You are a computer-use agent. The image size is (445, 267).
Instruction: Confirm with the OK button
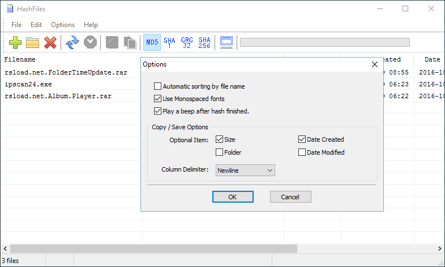tap(233, 197)
